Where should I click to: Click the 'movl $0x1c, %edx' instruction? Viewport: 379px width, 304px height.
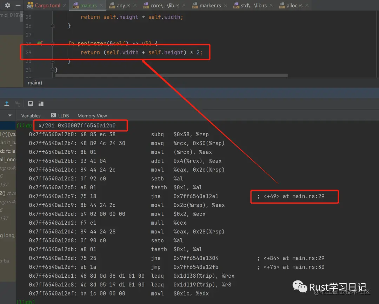(x=180, y=293)
